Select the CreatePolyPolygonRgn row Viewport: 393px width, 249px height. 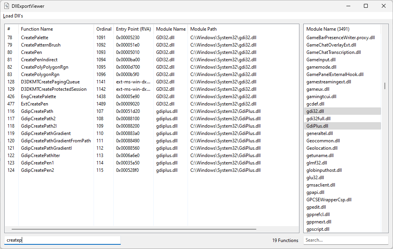(151, 67)
